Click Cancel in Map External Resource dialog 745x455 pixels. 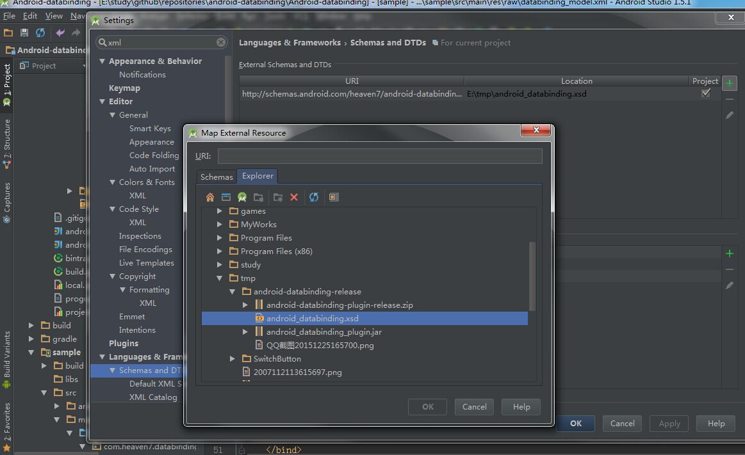pyautogui.click(x=474, y=406)
